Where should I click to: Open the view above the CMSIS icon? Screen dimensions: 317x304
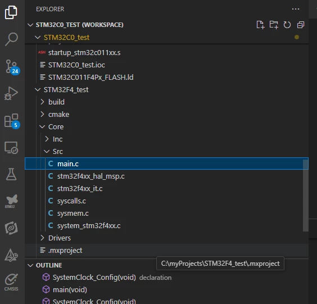(11, 255)
